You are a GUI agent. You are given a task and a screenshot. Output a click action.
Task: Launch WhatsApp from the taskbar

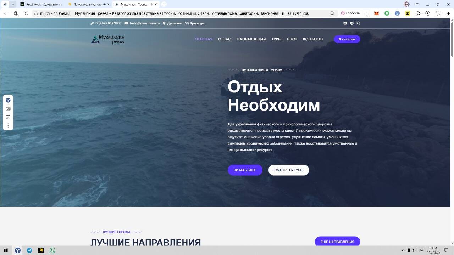[x=52, y=250]
